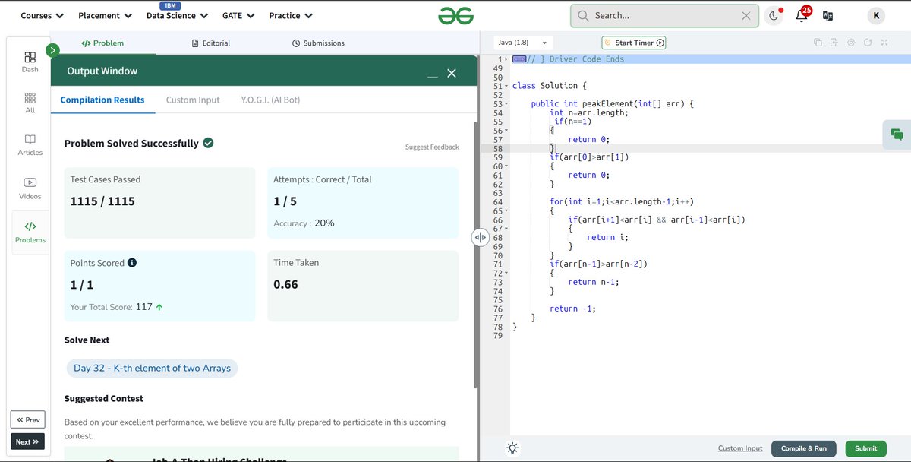Open editor settings gear icon
The height and width of the screenshot is (462, 911).
(850, 43)
